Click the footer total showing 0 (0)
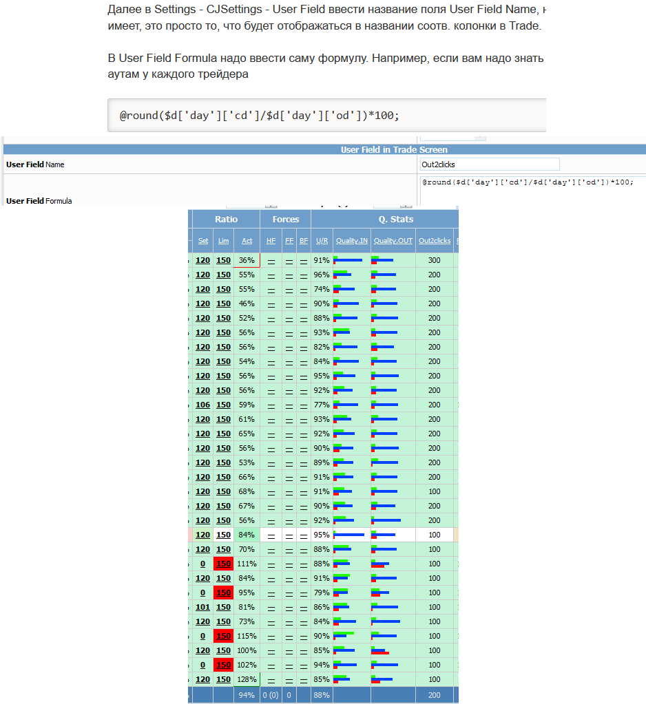This screenshot has width=646, height=704. pos(271,695)
